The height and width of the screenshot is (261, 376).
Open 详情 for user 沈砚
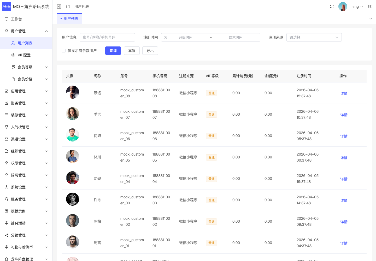(344, 179)
